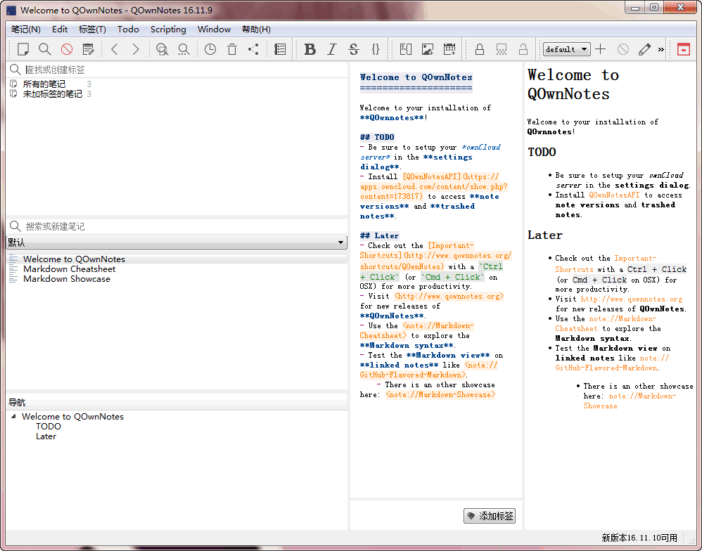The image size is (702, 551).
Task: Open the Todo menu
Action: pyautogui.click(x=128, y=30)
